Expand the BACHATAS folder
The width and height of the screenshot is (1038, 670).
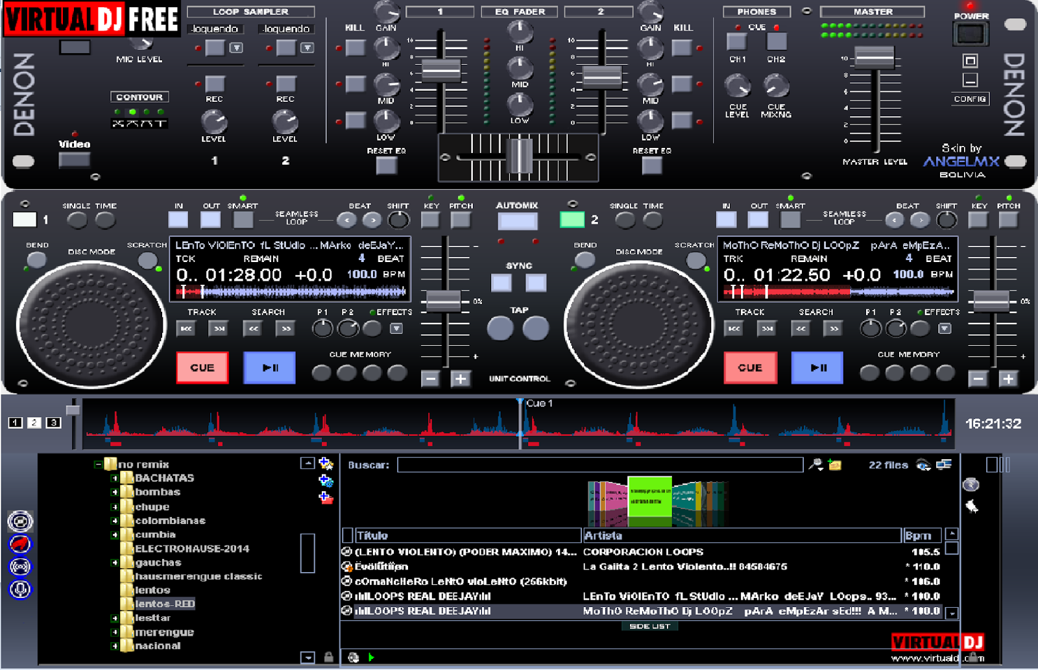[x=115, y=478]
